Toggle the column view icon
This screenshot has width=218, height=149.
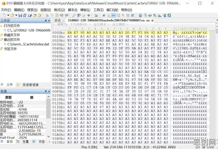pos(128,15)
